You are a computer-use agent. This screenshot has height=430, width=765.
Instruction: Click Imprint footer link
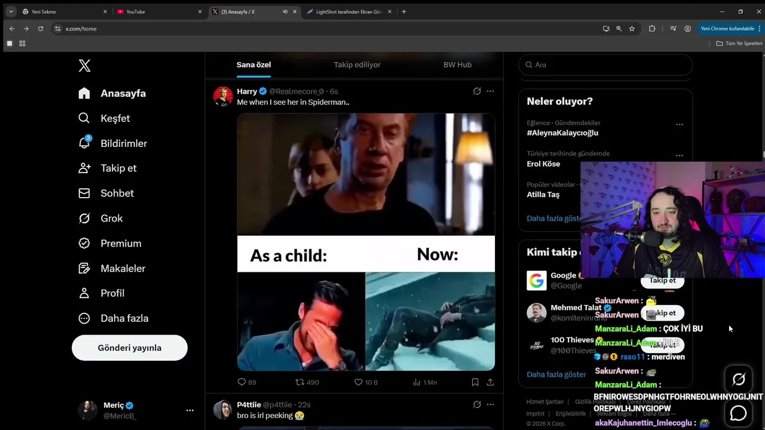pos(535,413)
